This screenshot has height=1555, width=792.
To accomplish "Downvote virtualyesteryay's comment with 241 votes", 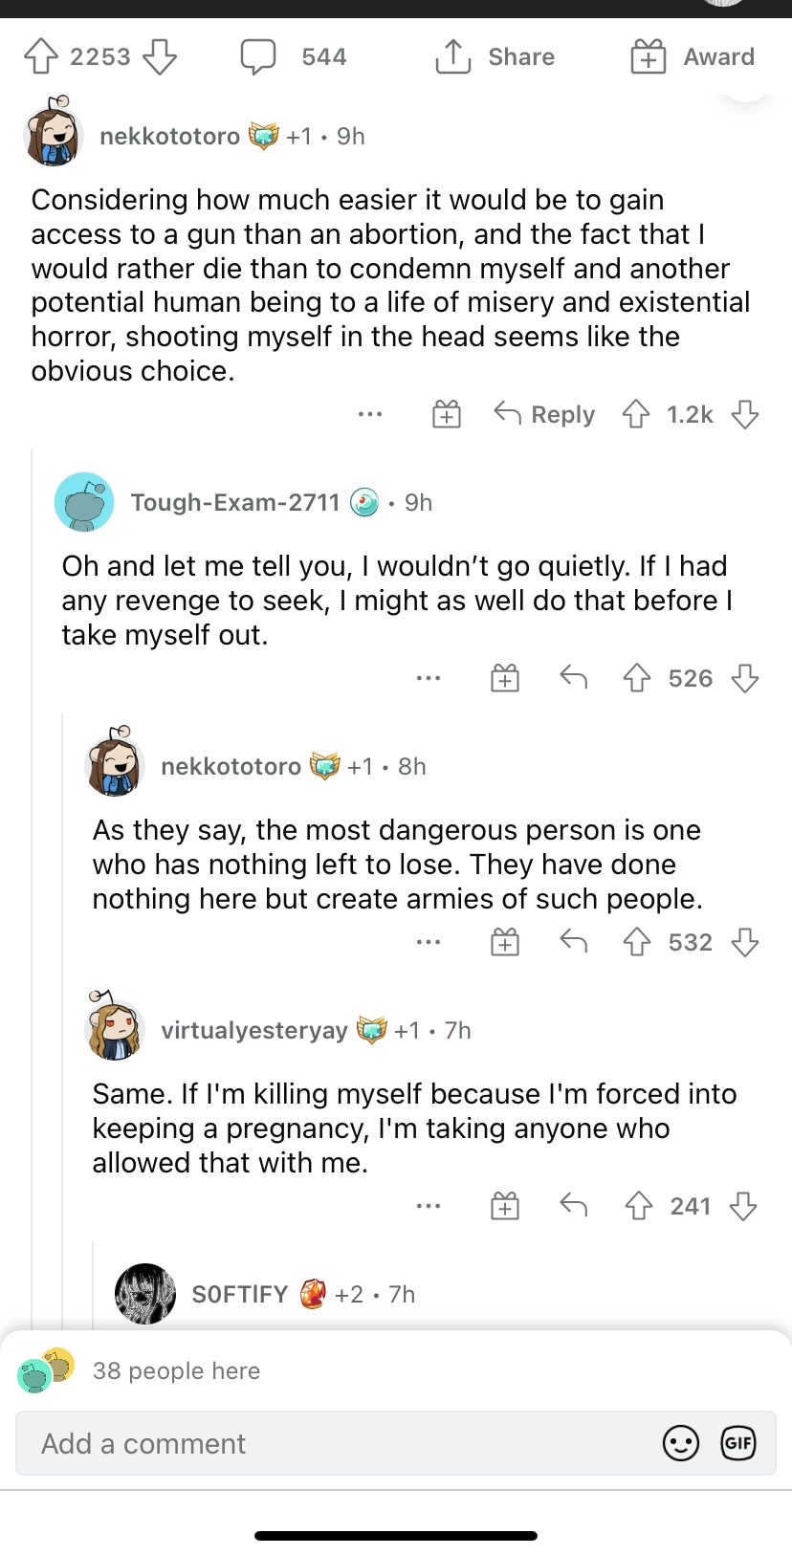I will click(x=743, y=1206).
